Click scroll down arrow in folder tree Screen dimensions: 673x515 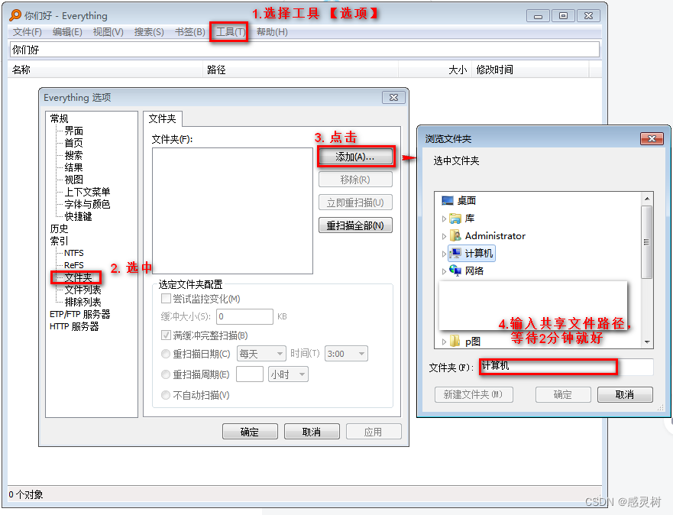[647, 342]
